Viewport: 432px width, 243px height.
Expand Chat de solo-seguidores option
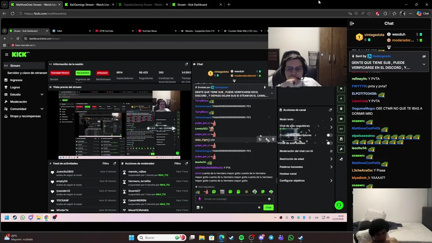pyautogui.click(x=331, y=128)
